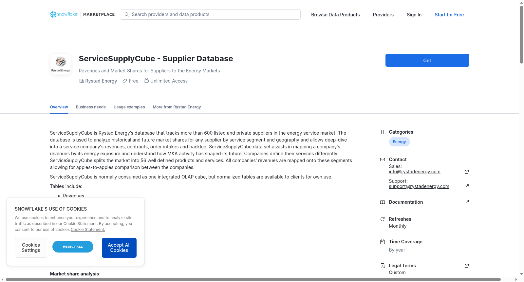Click support@rystadenergy.com email link
Viewport: 524px width, 282px height.
click(x=419, y=186)
